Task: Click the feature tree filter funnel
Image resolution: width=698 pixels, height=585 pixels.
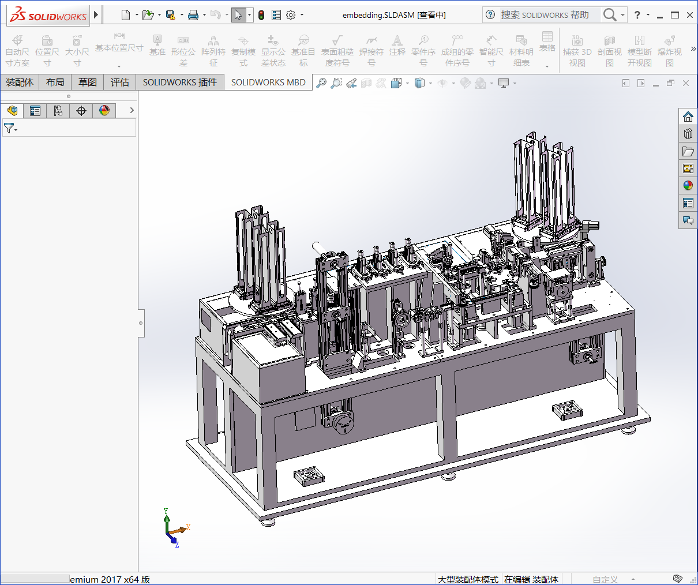Action: [x=8, y=128]
